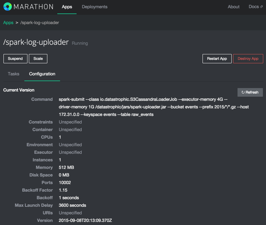Click the Memory label
Viewport: 266px width, 225px height.
(x=44, y=167)
